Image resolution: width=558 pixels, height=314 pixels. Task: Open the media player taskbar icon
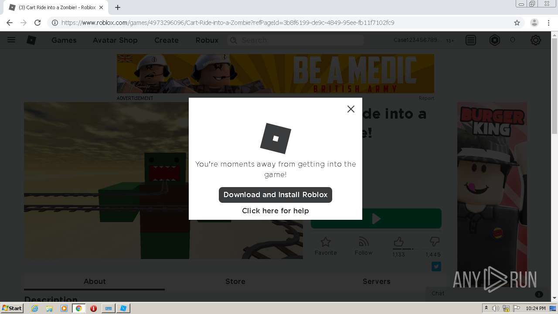point(64,308)
